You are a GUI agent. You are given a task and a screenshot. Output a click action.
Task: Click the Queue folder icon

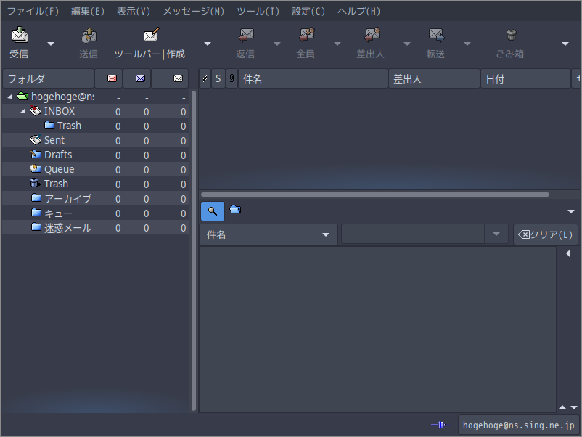(36, 168)
